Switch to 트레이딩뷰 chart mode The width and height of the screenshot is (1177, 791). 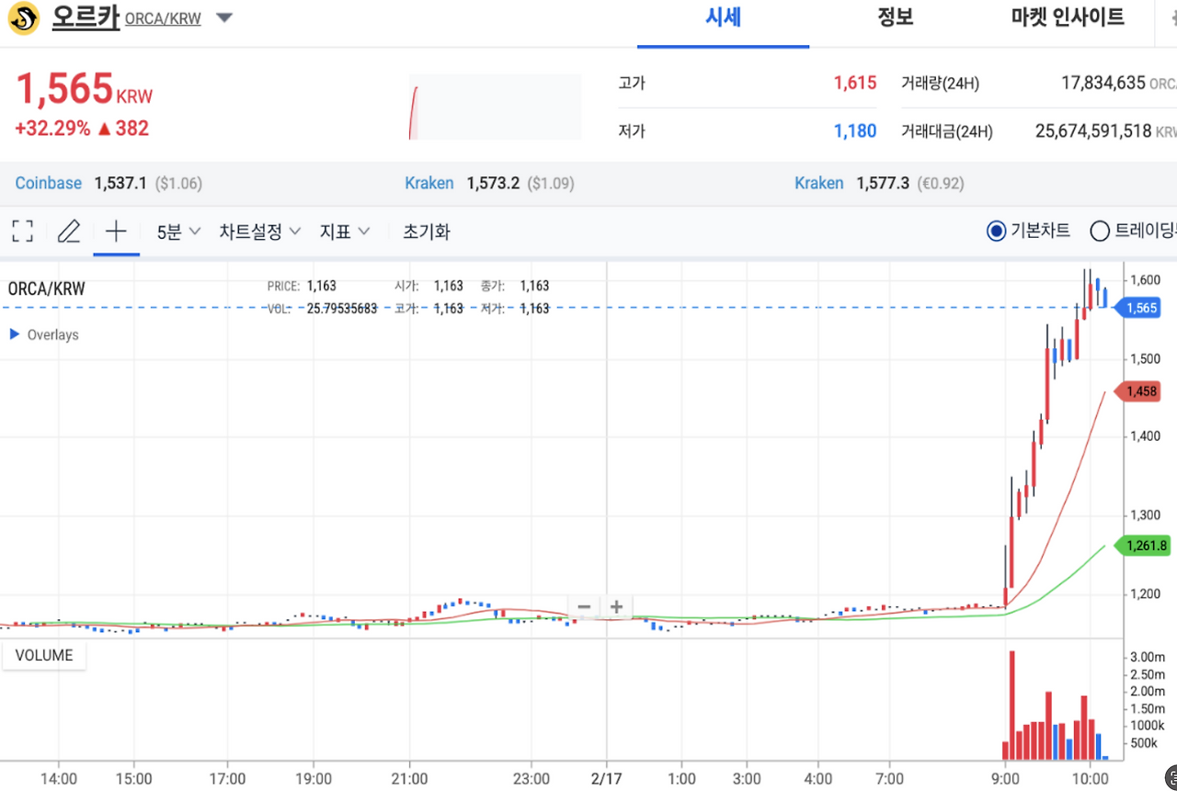1100,231
